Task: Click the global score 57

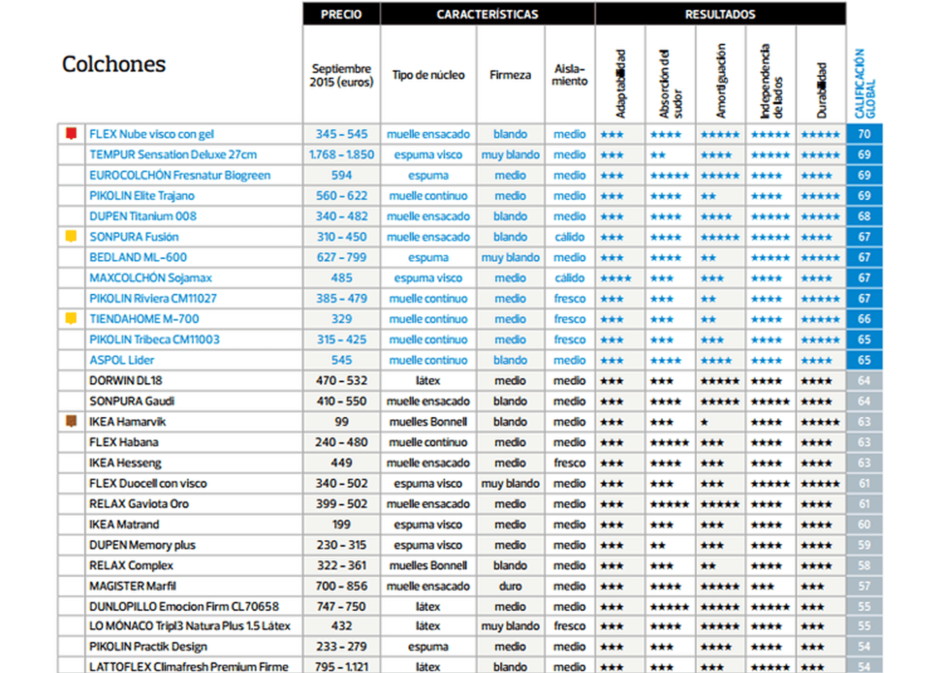Action: 864,586
